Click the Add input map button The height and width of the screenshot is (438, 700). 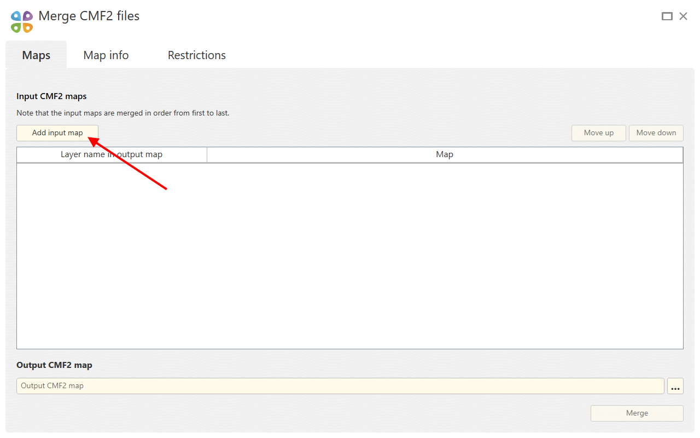(x=57, y=133)
